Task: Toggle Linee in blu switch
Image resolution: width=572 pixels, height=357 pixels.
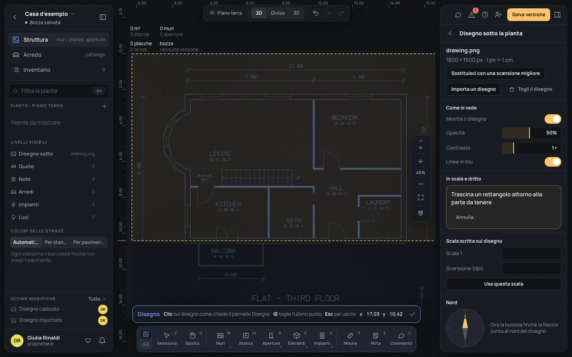Action: 553,162
